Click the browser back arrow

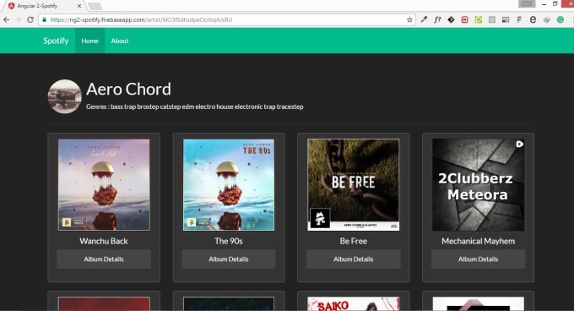[x=6, y=19]
